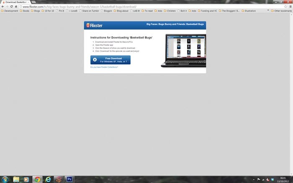Switch to Google Chrome in the taskbar

pyautogui.click(x=37, y=180)
